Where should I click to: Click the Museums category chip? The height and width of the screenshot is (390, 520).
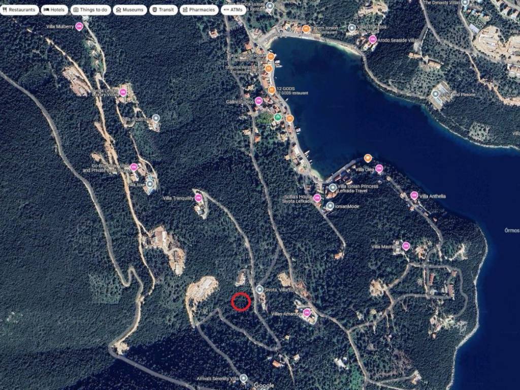coord(129,10)
